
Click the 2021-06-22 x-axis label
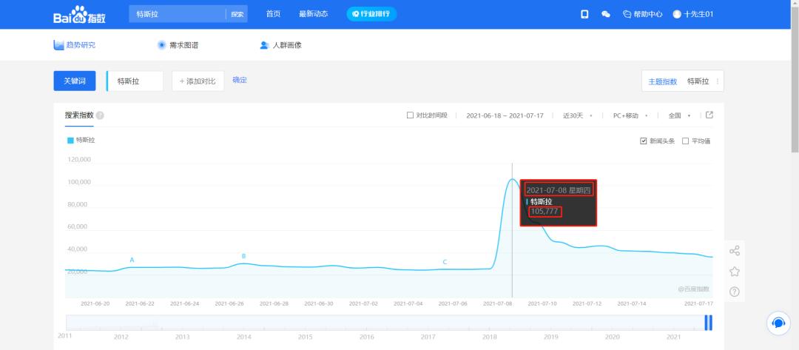[x=140, y=303]
